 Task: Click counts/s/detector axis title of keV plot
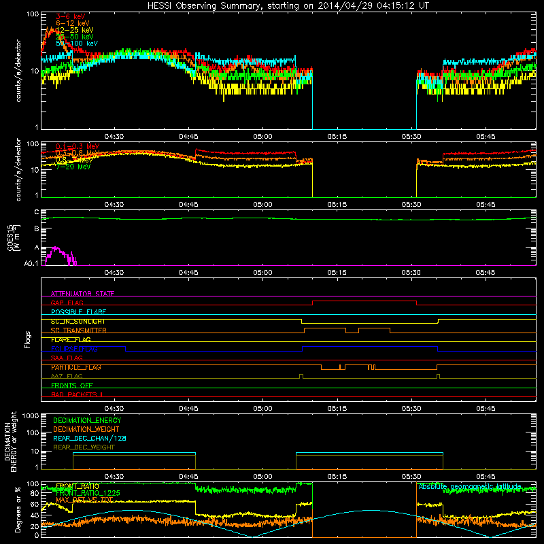pos(18,71)
